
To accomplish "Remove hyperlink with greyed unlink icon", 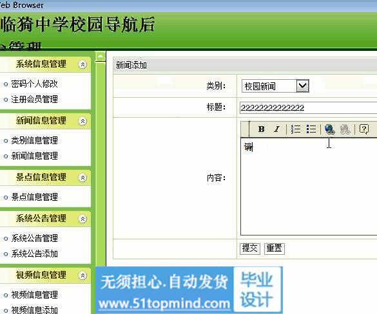I will pyautogui.click(x=345, y=129).
